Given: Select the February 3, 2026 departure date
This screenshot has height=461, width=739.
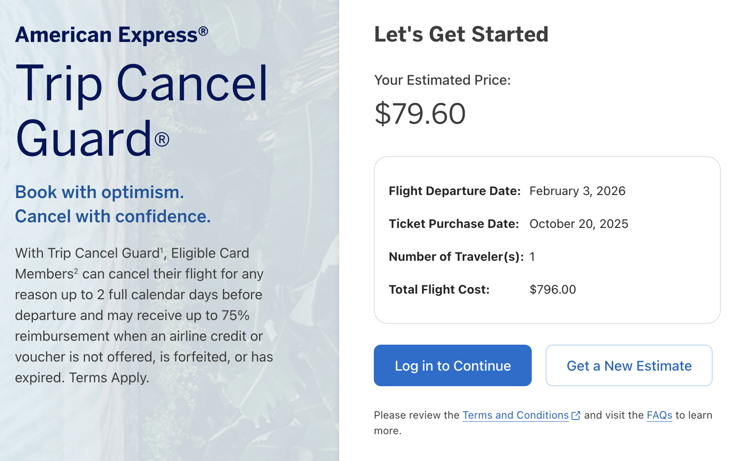Looking at the screenshot, I should 577,191.
